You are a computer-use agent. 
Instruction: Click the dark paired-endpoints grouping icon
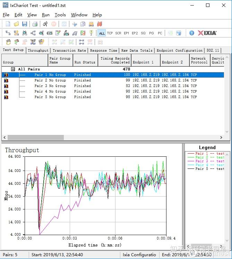81,42
